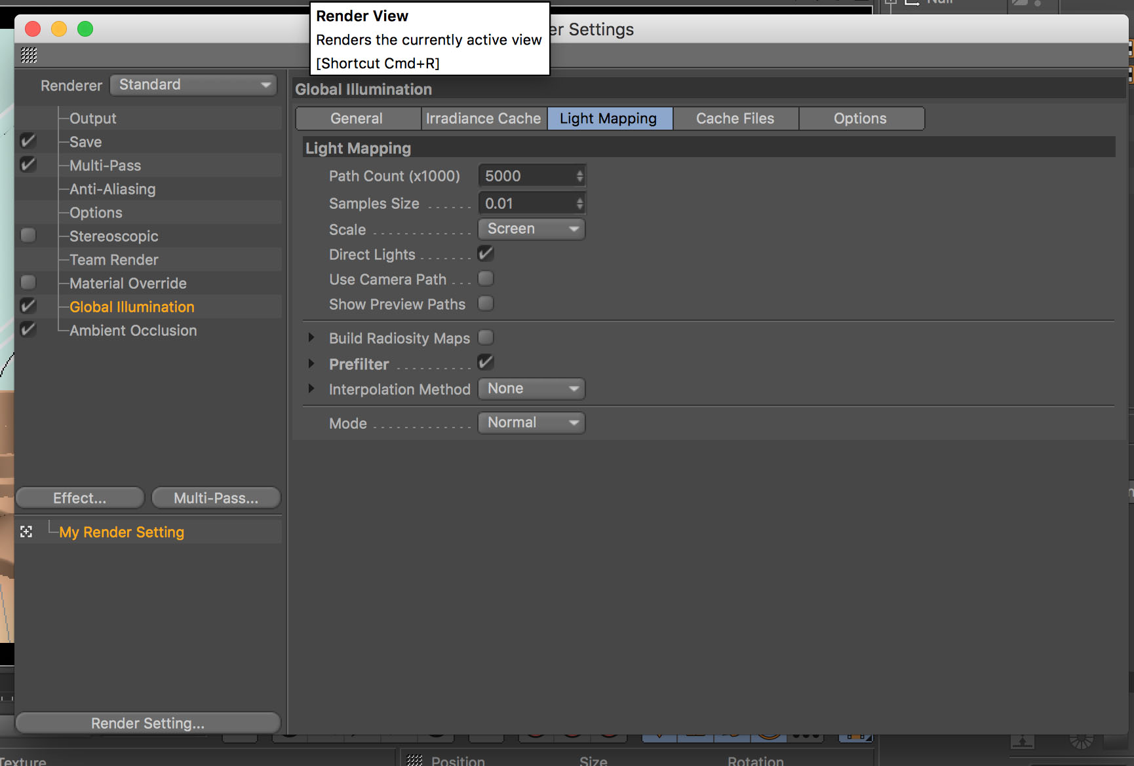This screenshot has height=766, width=1134.
Task: Click the grip icon next to Position
Action: click(x=414, y=760)
